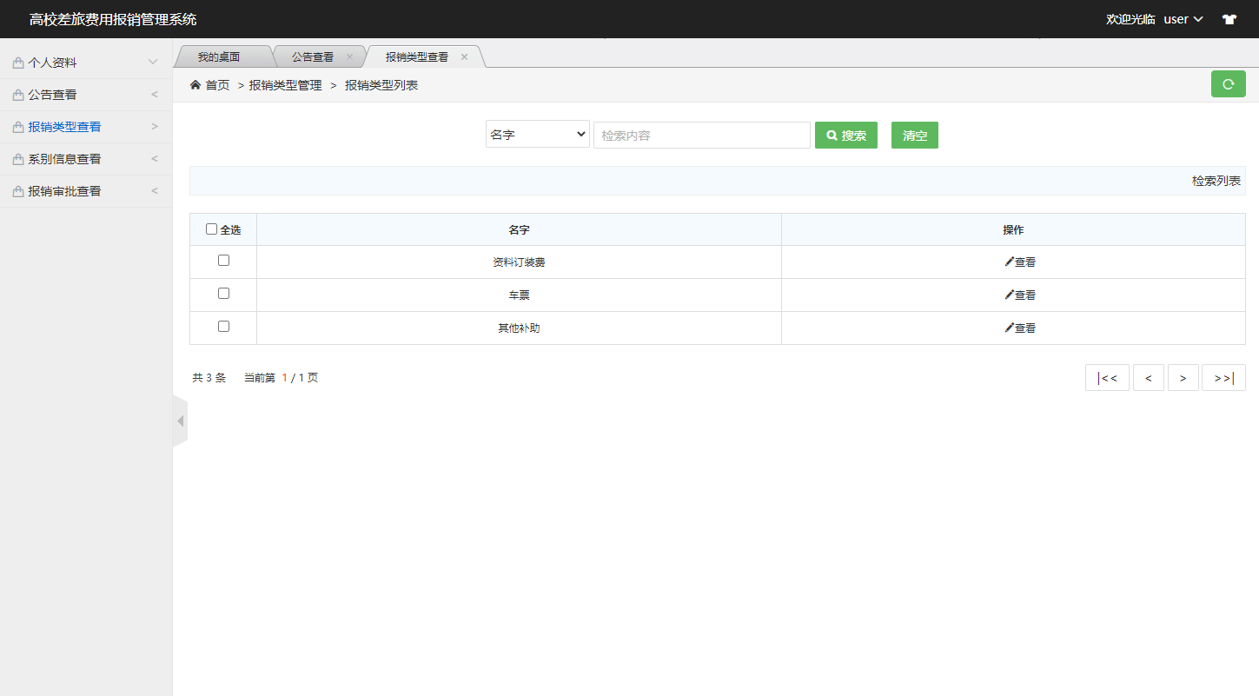Click the 清空 clear button
Image resolution: width=1259 pixels, height=696 pixels.
914,136
